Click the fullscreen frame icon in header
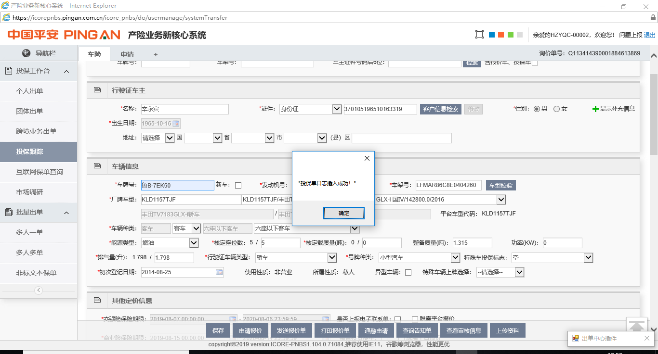 tap(479, 35)
